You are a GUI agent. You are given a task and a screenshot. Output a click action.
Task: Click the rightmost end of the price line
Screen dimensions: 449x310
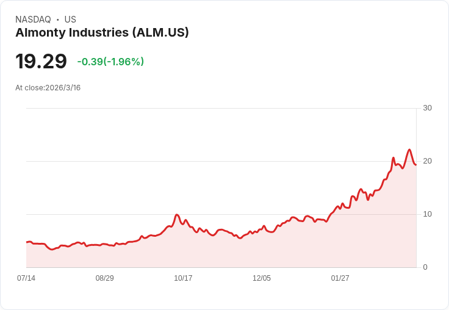(416, 165)
